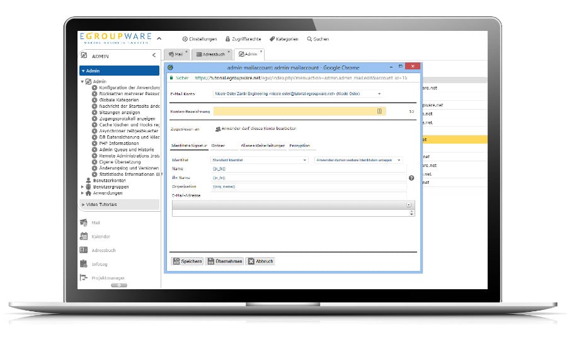The height and width of the screenshot is (339, 567).
Task: Click the icon inside the Konten-Bezeichnung field
Action: 379,112
